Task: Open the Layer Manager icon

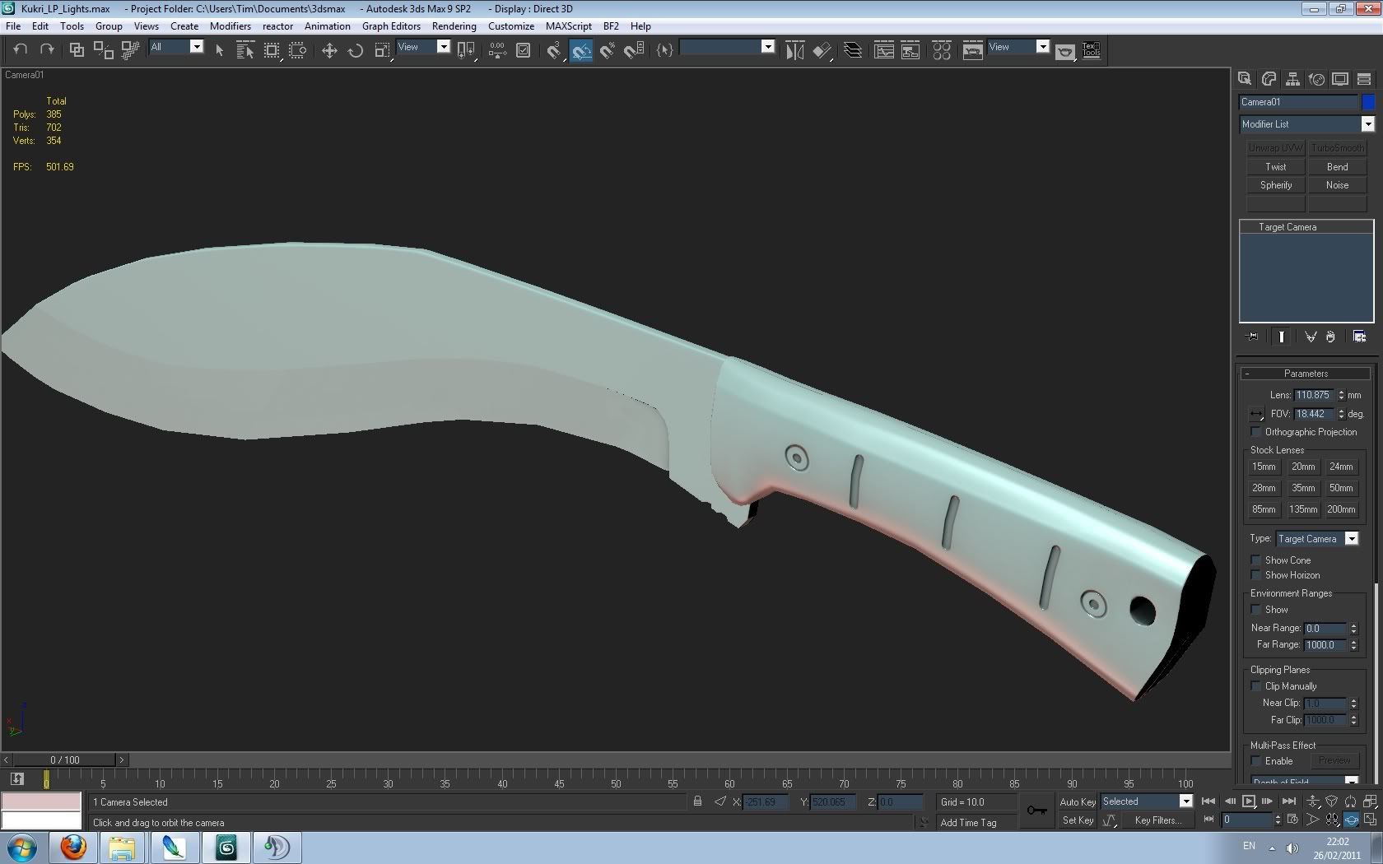Action: click(x=853, y=50)
